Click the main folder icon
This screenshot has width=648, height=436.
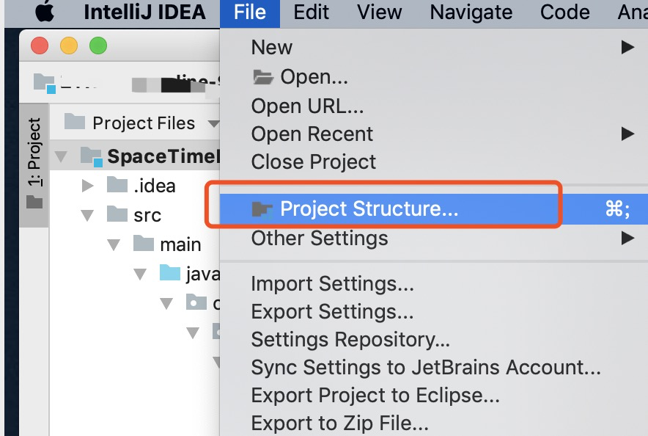tap(144, 244)
